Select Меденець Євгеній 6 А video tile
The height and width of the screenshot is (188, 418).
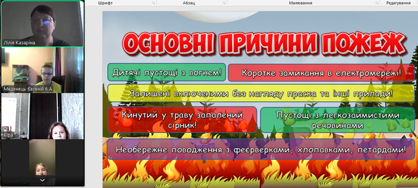point(43,70)
